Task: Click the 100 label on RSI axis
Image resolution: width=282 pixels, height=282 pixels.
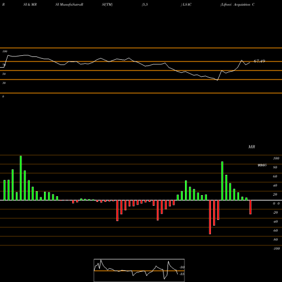Action: [x=5, y=51]
